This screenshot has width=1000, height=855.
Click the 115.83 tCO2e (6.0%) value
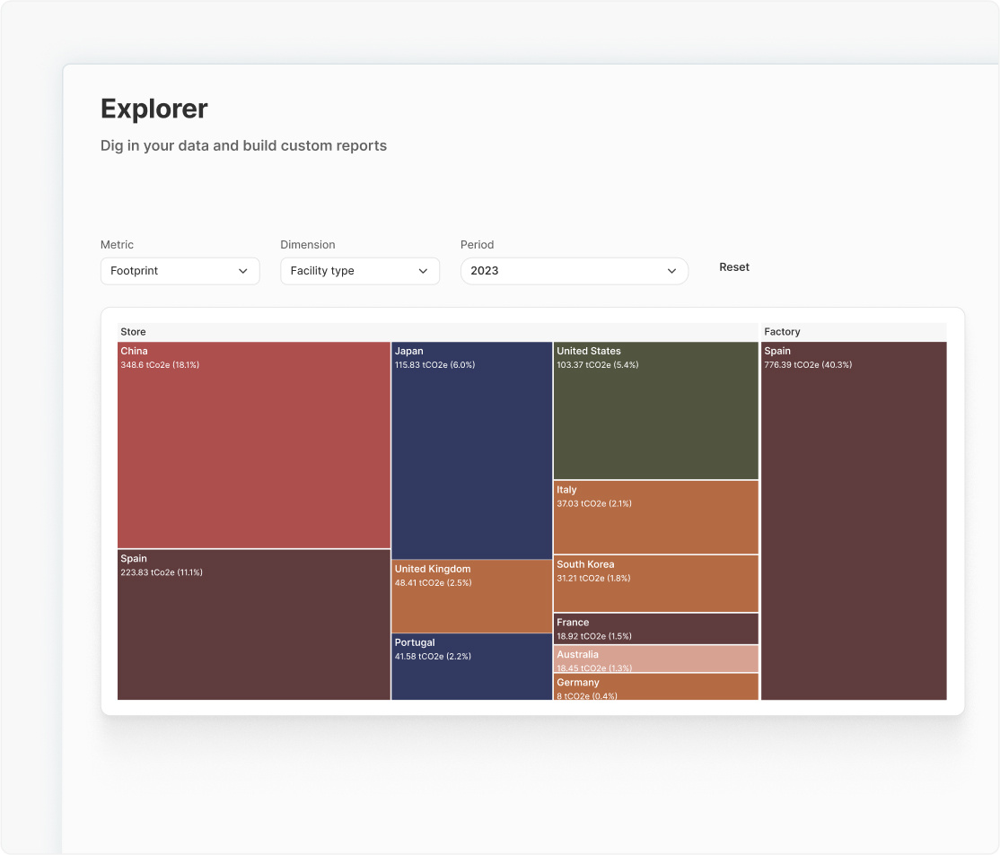(x=435, y=364)
